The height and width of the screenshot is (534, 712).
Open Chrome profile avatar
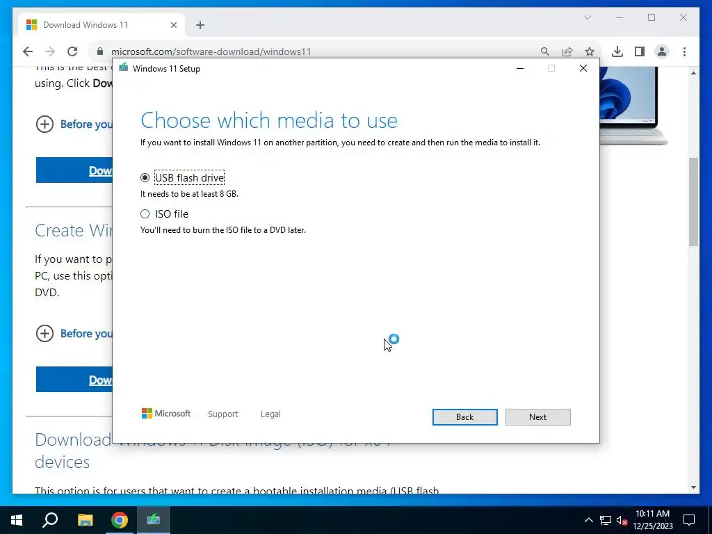[662, 51]
